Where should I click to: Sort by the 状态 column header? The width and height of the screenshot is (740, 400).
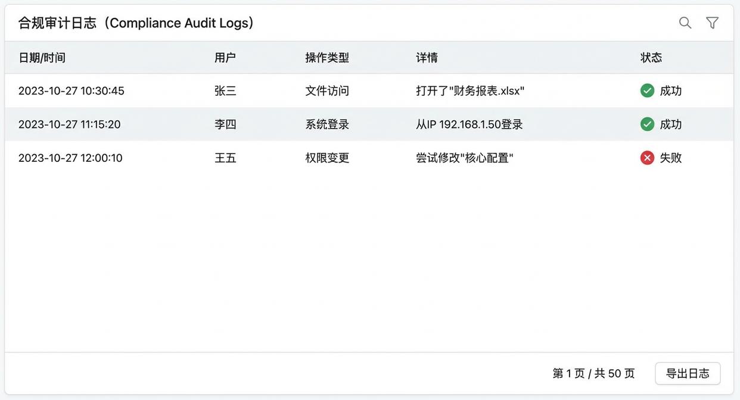click(651, 57)
